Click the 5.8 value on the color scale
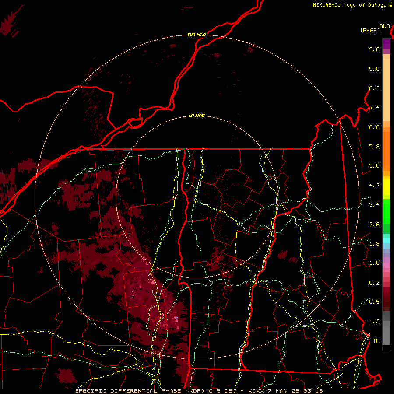Viewport: 394px width, 394px height. [x=374, y=147]
